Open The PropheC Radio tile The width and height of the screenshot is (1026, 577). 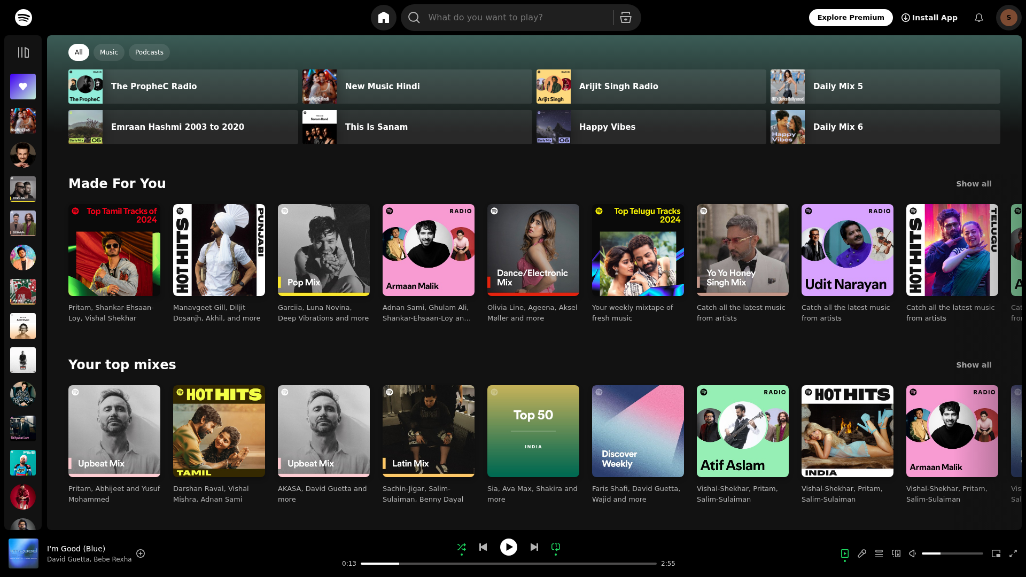pos(183,87)
